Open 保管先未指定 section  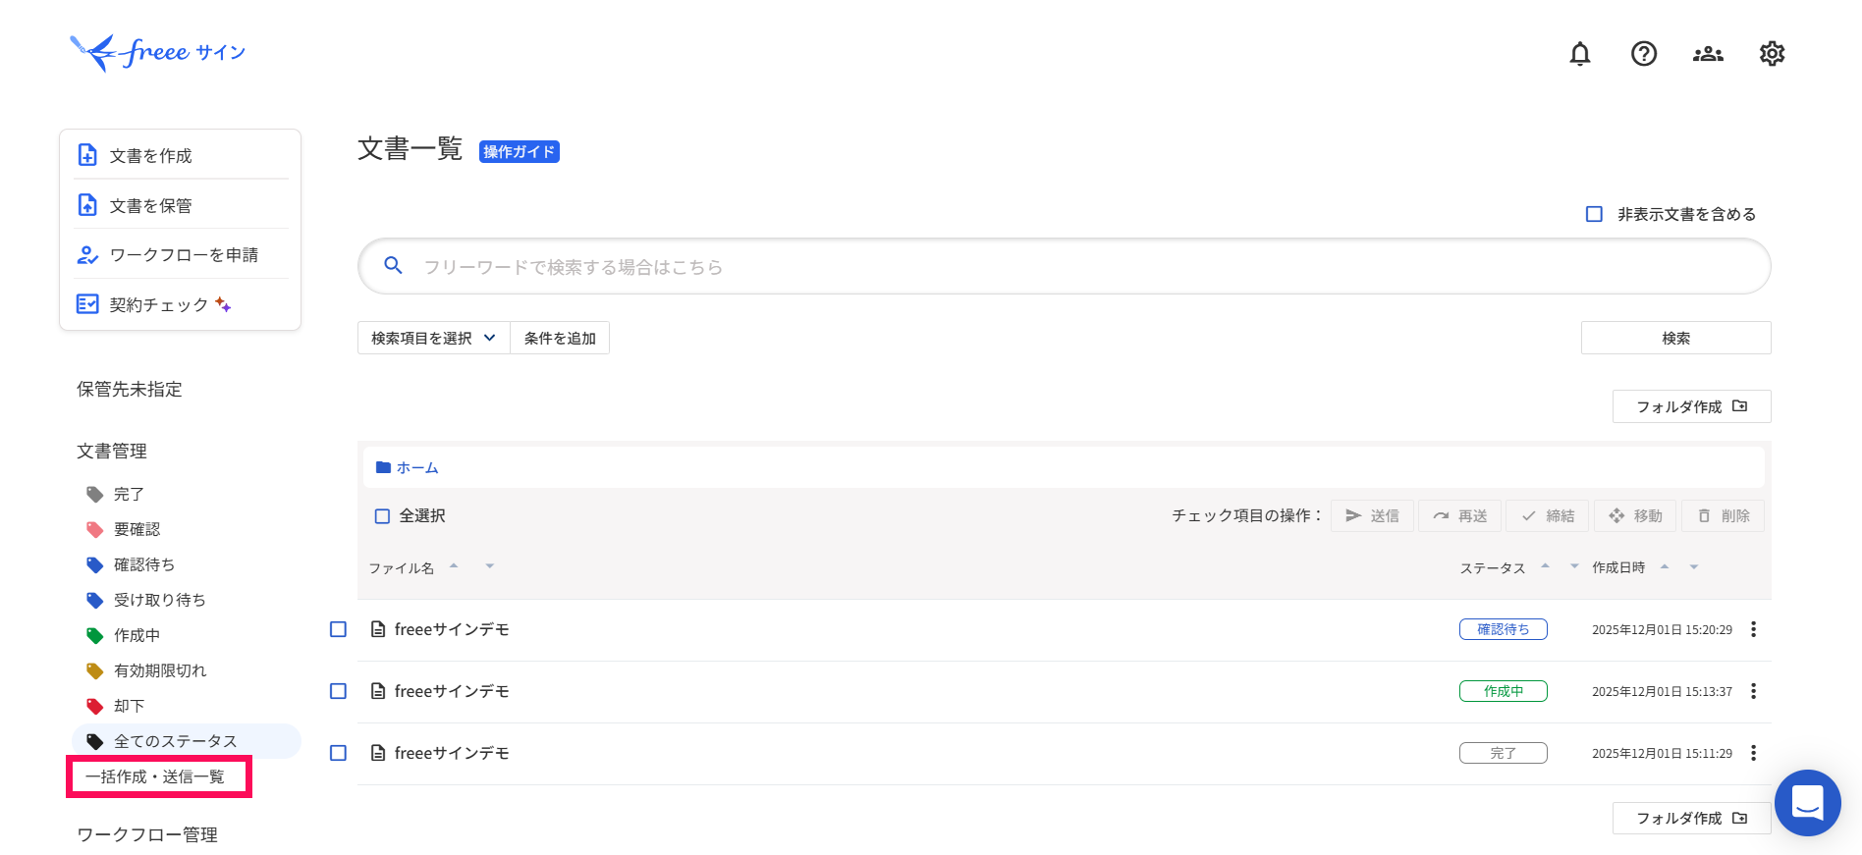point(130,390)
